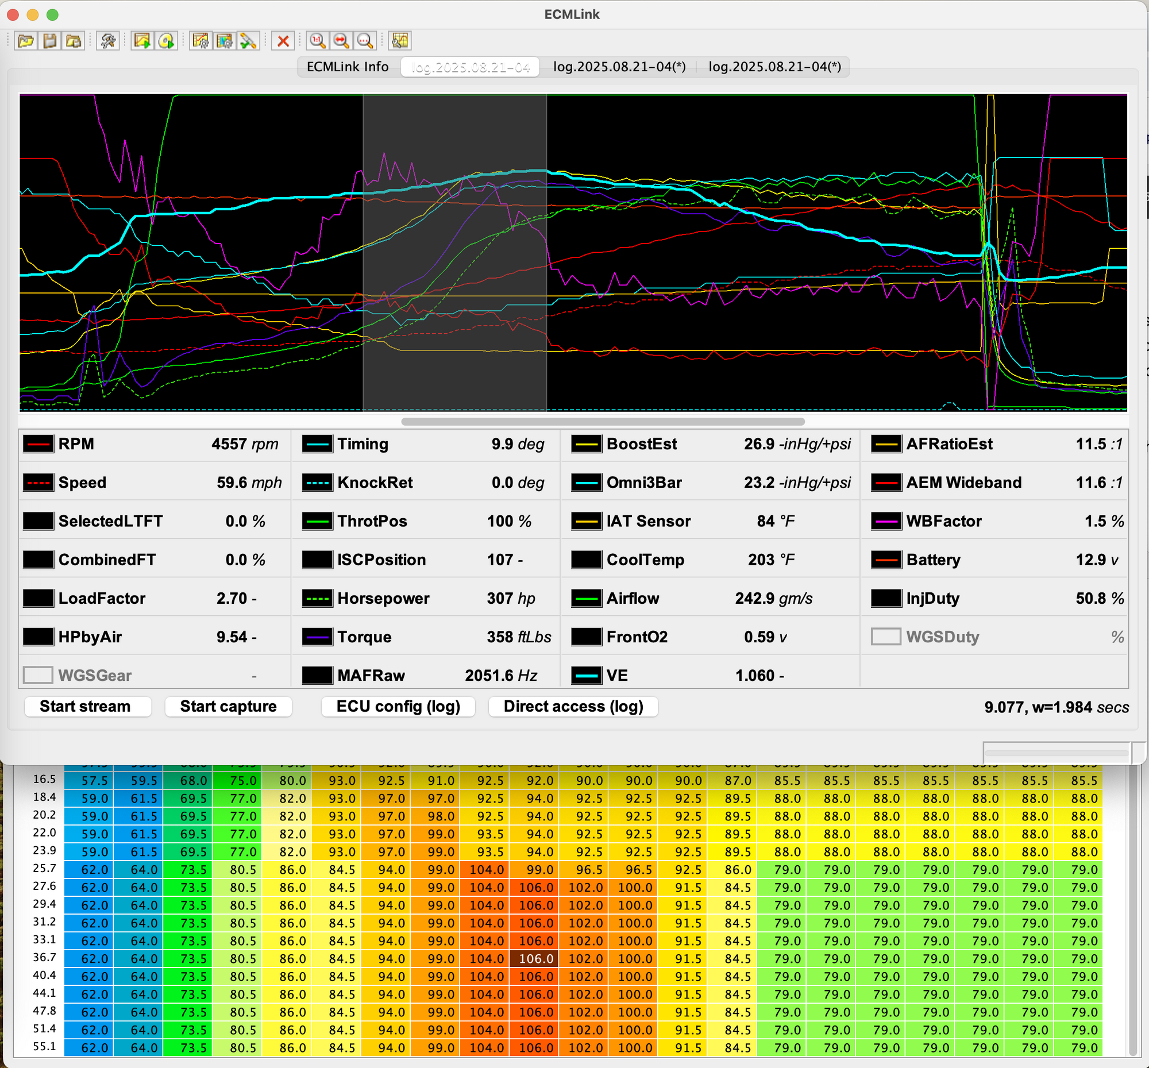Toggle the Speed dashed red swatch
This screenshot has width=1149, height=1068.
[x=38, y=483]
